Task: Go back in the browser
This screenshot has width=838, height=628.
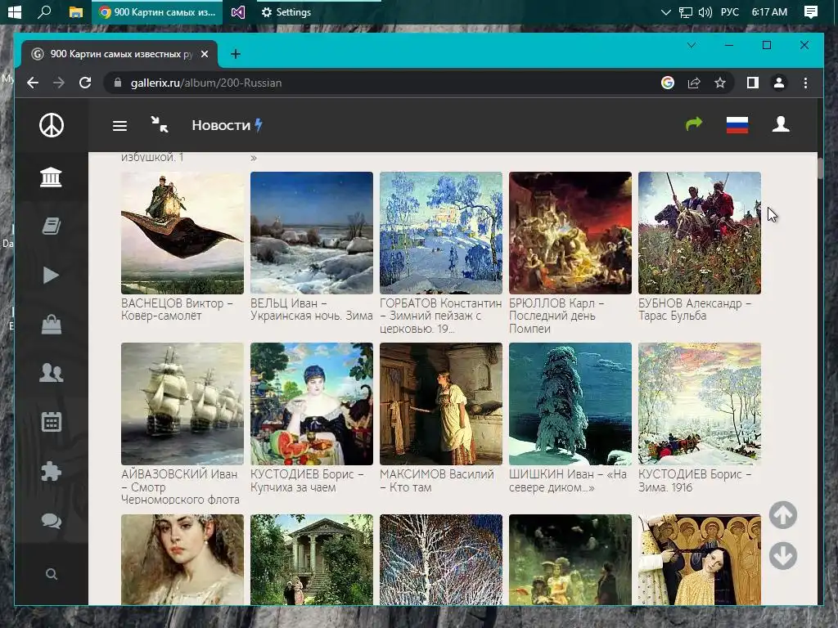Action: click(x=33, y=83)
